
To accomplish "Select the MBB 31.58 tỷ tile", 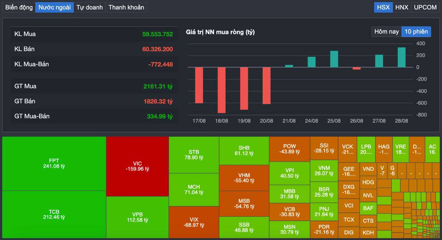I will pyautogui.click(x=290, y=194).
